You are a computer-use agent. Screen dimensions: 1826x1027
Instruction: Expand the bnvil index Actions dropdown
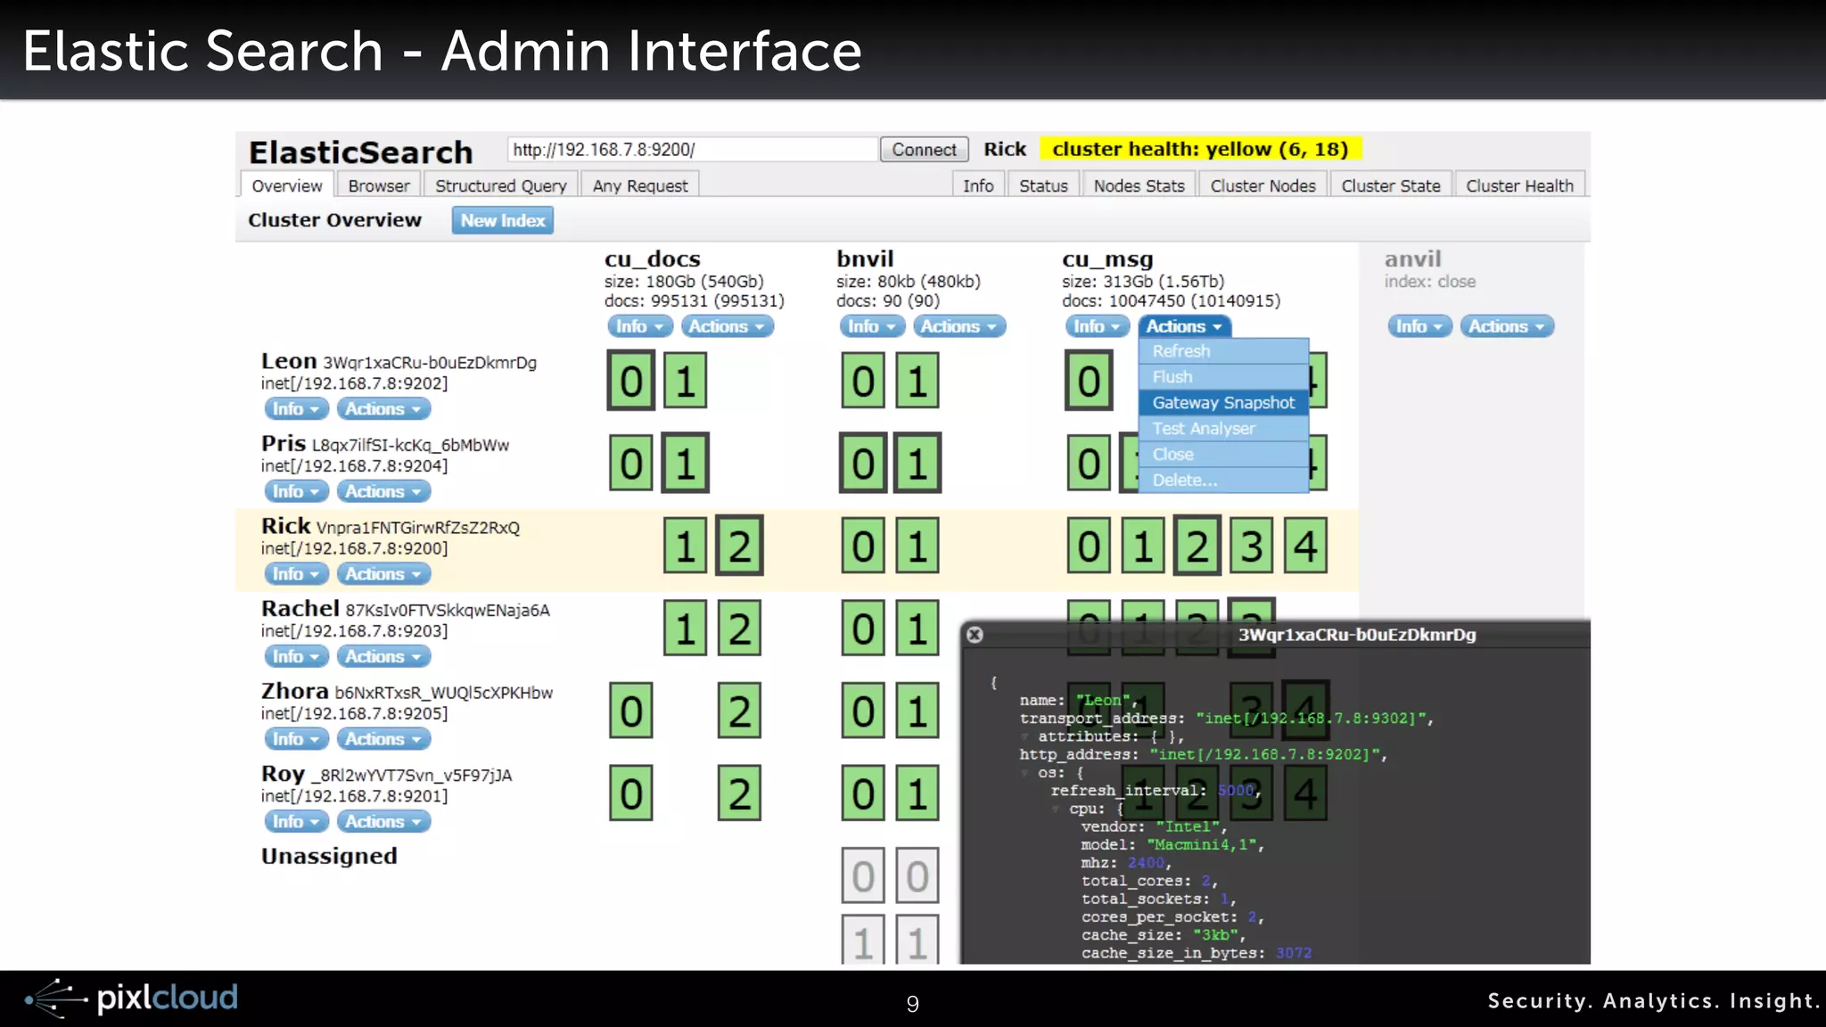tap(958, 326)
